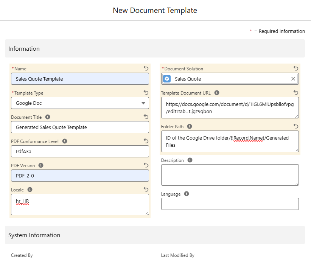
Task: Show Locale field info tooltip
Action: click(30, 189)
